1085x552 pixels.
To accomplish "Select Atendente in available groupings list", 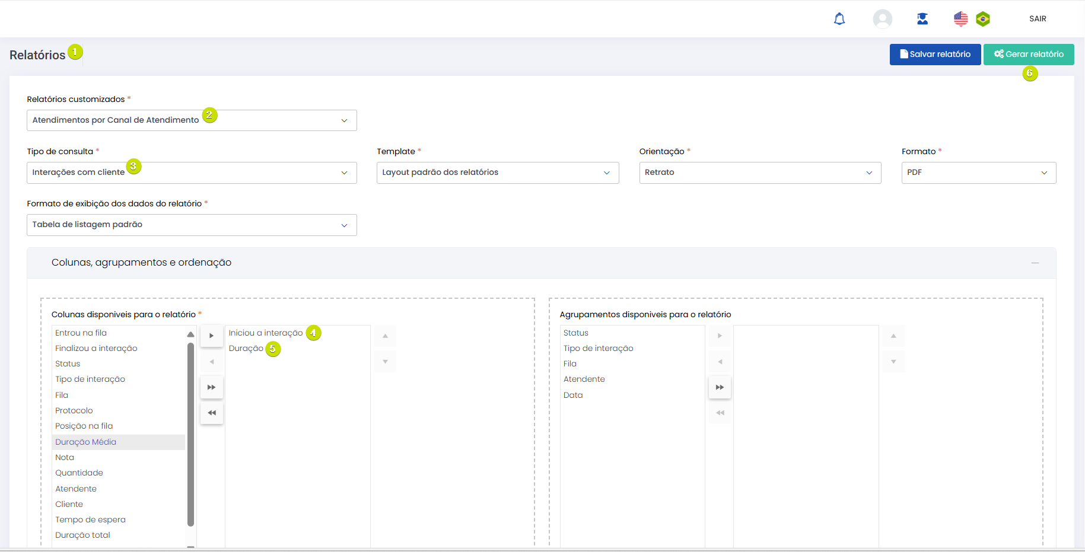I will pyautogui.click(x=584, y=379).
